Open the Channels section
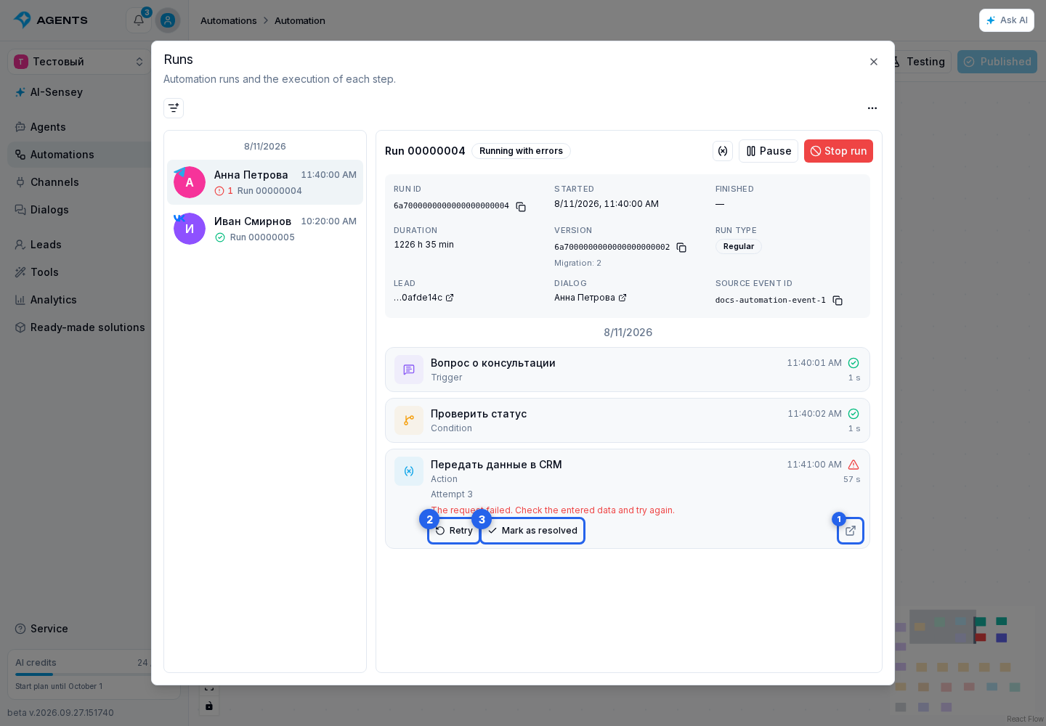Image resolution: width=1046 pixels, height=726 pixels. coord(79,182)
